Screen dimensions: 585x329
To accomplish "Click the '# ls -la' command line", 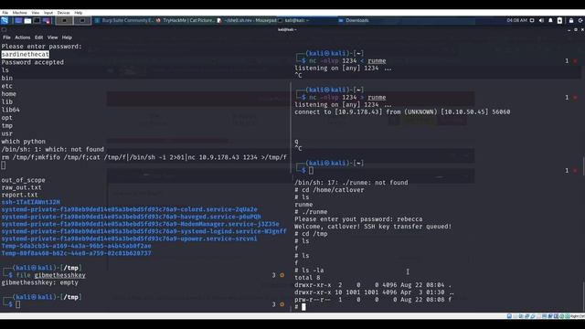I will pos(309,271).
